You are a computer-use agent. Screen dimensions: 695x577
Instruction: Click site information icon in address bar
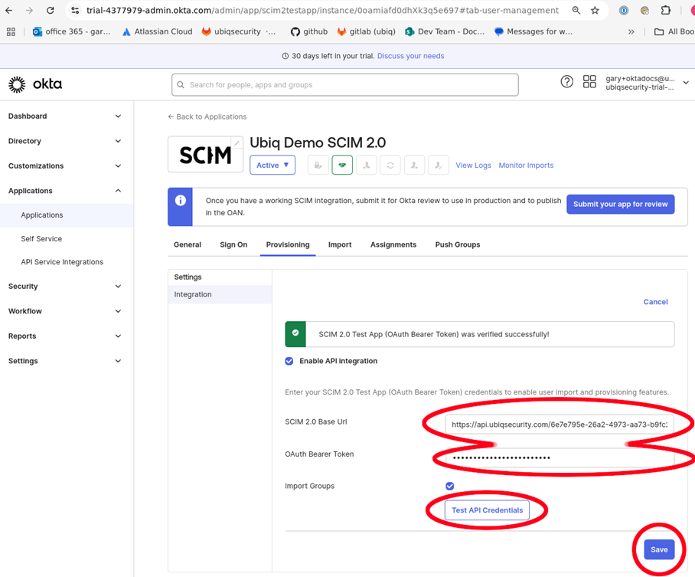pyautogui.click(x=75, y=10)
